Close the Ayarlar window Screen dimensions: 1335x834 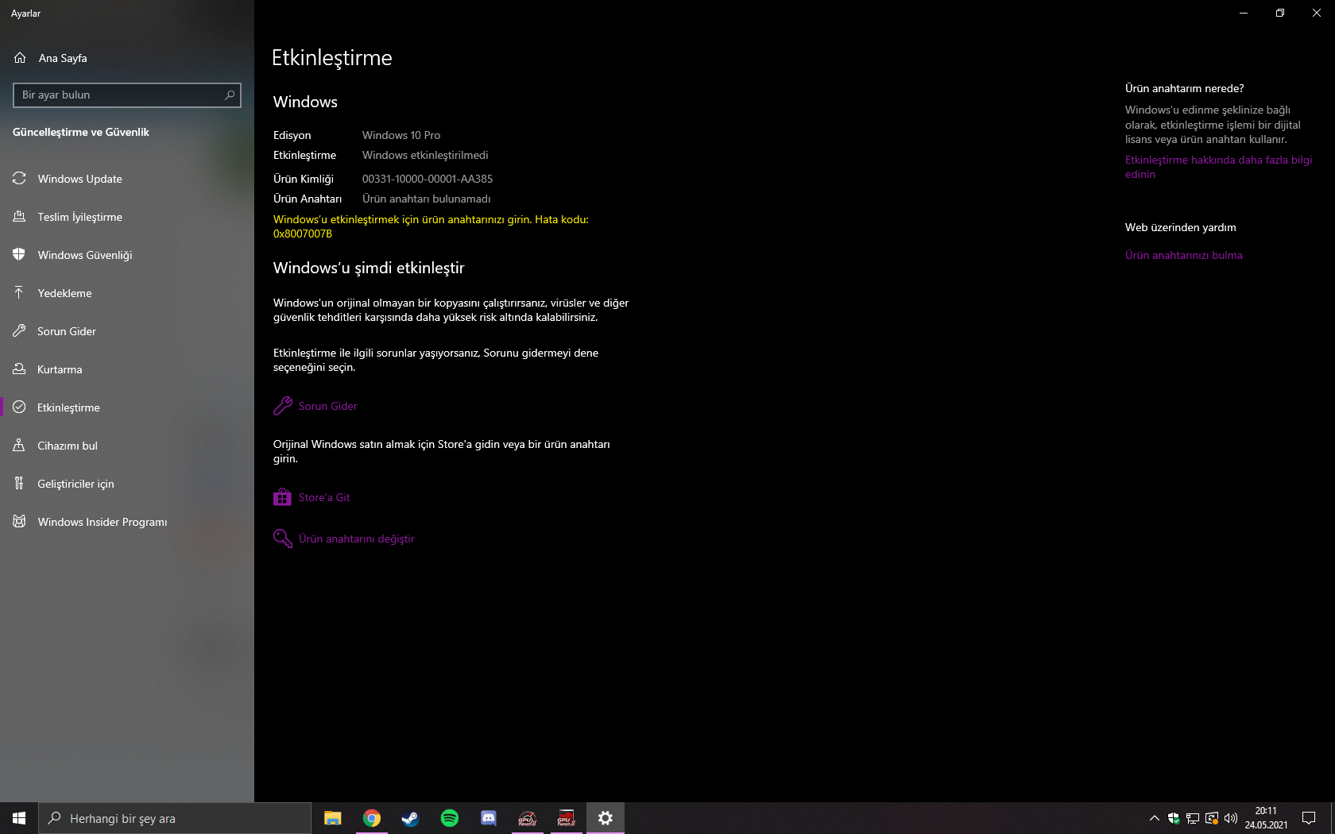(x=1317, y=13)
